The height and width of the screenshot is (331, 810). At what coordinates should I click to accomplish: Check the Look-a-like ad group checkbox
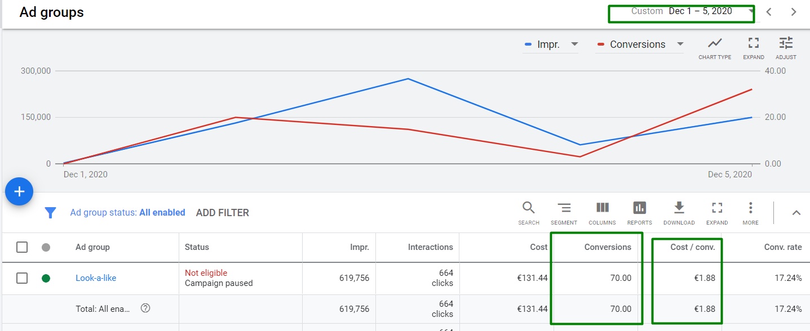click(22, 278)
